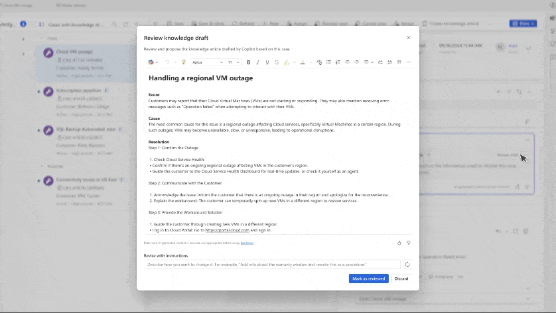This screenshot has width=556, height=313.
Task: Click the Discard button
Action: tap(401, 279)
